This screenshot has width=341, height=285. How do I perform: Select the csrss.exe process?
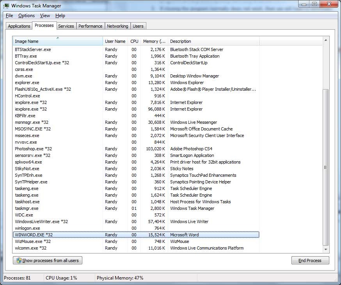point(136,69)
